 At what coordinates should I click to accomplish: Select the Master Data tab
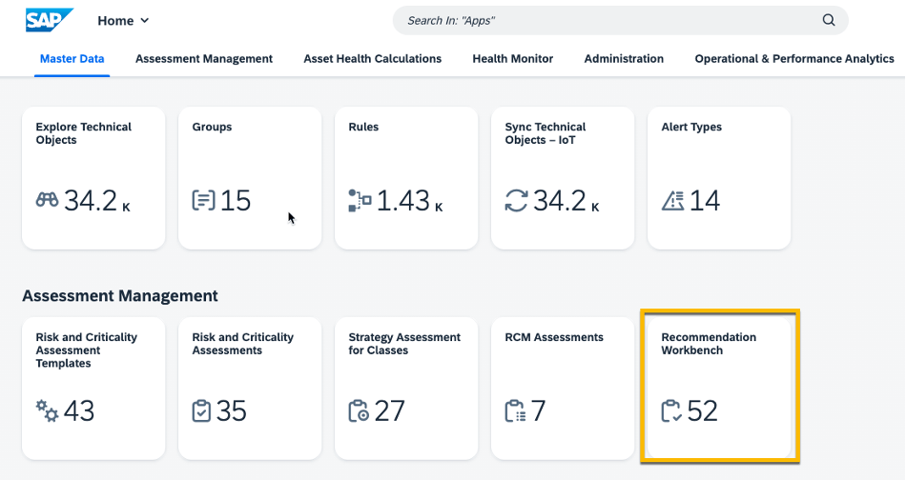click(x=72, y=59)
